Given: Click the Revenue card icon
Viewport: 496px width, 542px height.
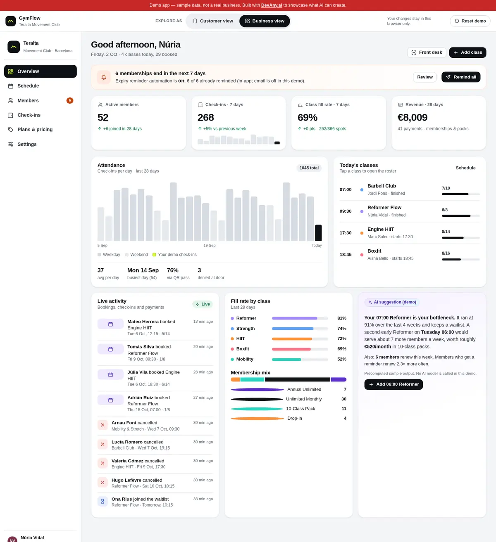Looking at the screenshot, I should pyautogui.click(x=400, y=105).
